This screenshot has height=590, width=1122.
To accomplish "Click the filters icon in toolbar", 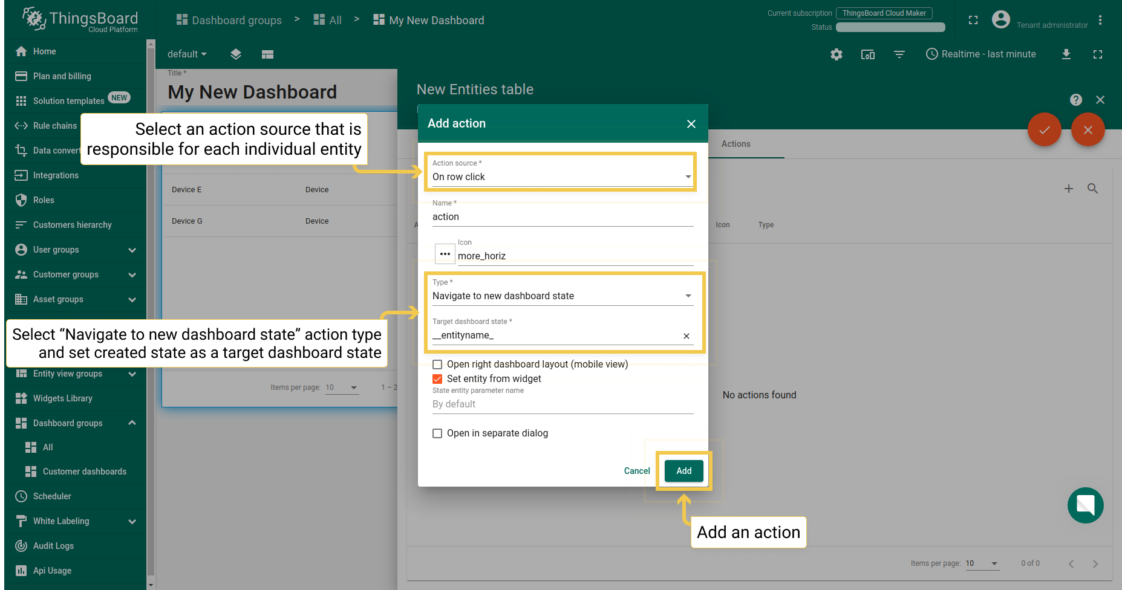I will coord(899,54).
